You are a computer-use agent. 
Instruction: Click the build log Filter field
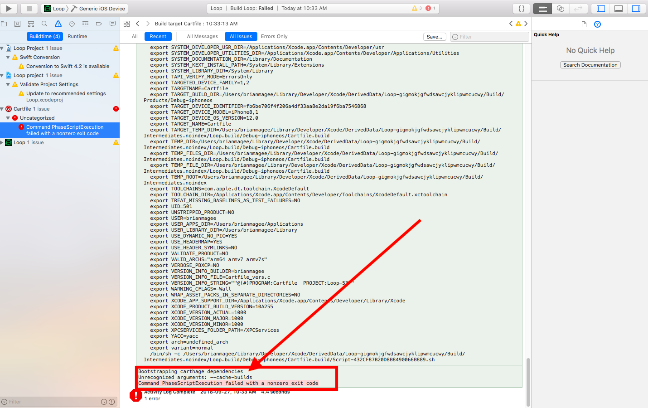(x=490, y=37)
